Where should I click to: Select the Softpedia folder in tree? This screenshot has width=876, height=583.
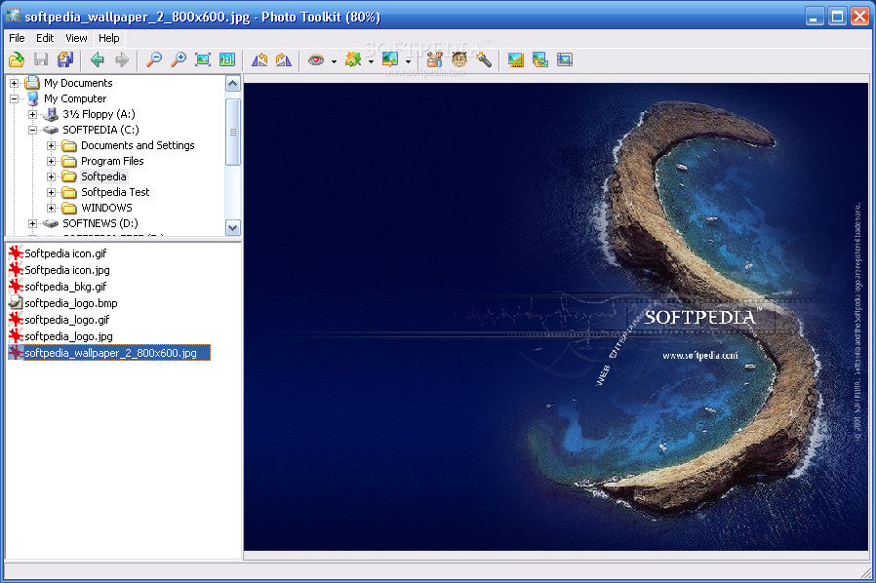tap(103, 176)
